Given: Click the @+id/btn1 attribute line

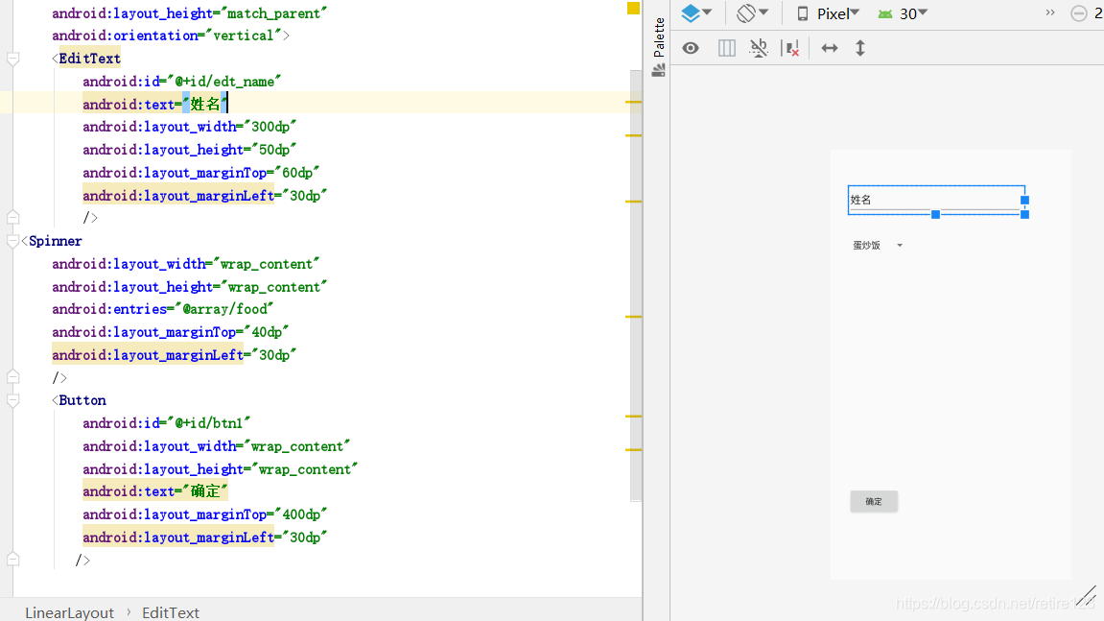Looking at the screenshot, I should [166, 423].
